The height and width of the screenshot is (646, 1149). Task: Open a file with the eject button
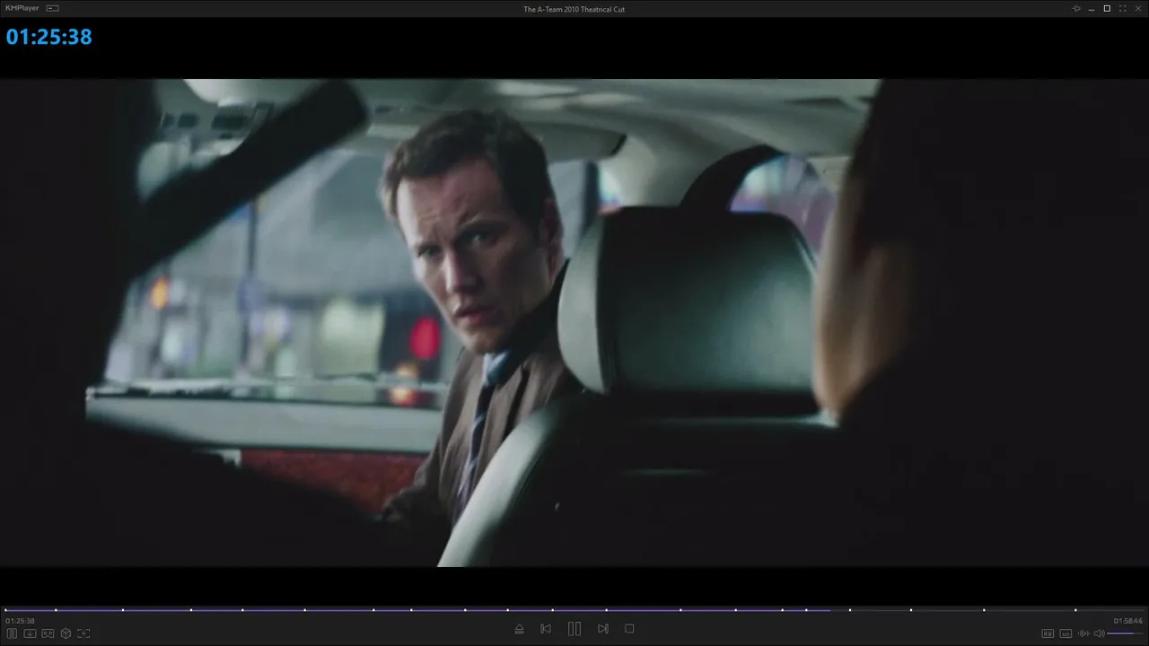pyautogui.click(x=519, y=629)
